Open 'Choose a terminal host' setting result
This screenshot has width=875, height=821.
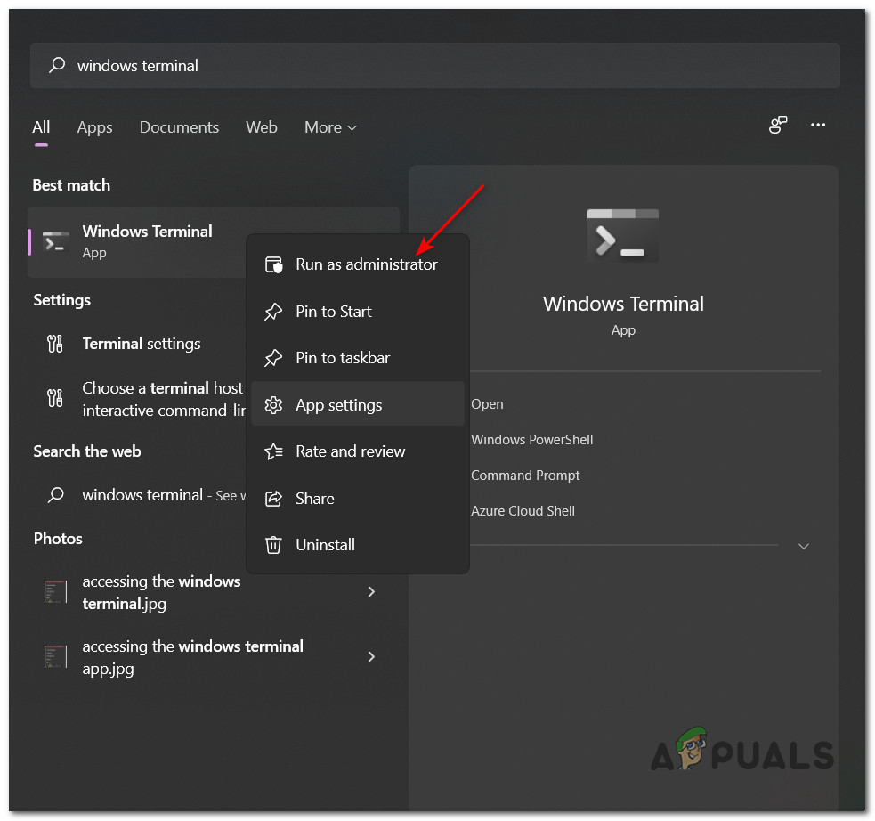pyautogui.click(x=137, y=399)
